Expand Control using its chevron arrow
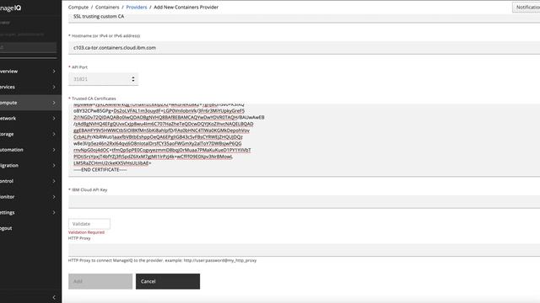The height and width of the screenshot is (303, 540). [54, 181]
